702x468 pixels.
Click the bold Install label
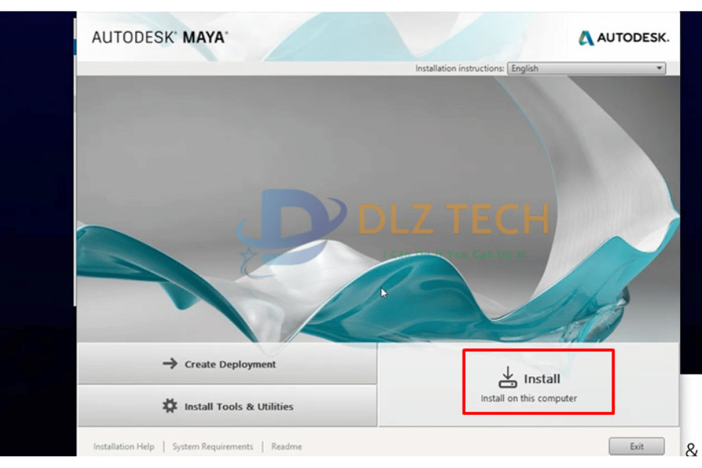(x=542, y=379)
